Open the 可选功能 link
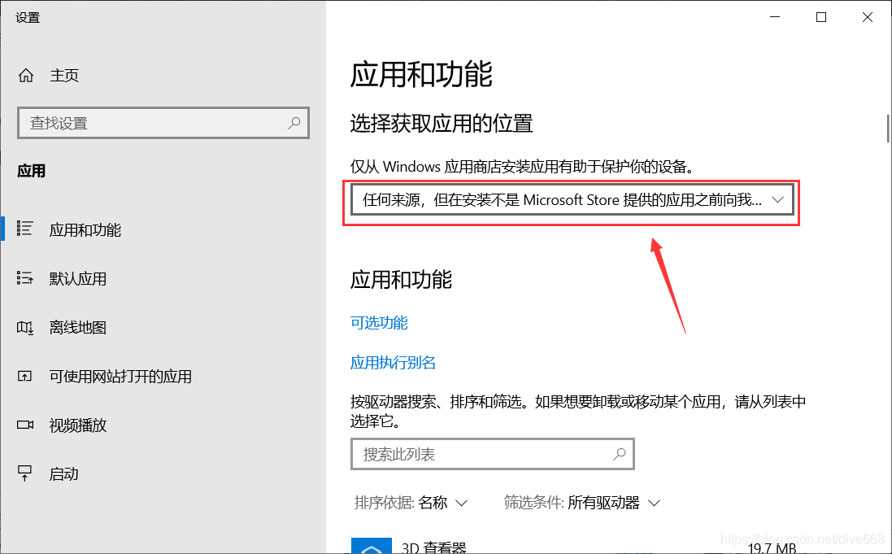 [378, 322]
